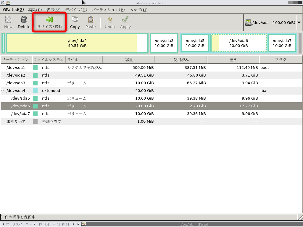Sort by パーティション column header
The image size is (303, 227).
[16, 60]
